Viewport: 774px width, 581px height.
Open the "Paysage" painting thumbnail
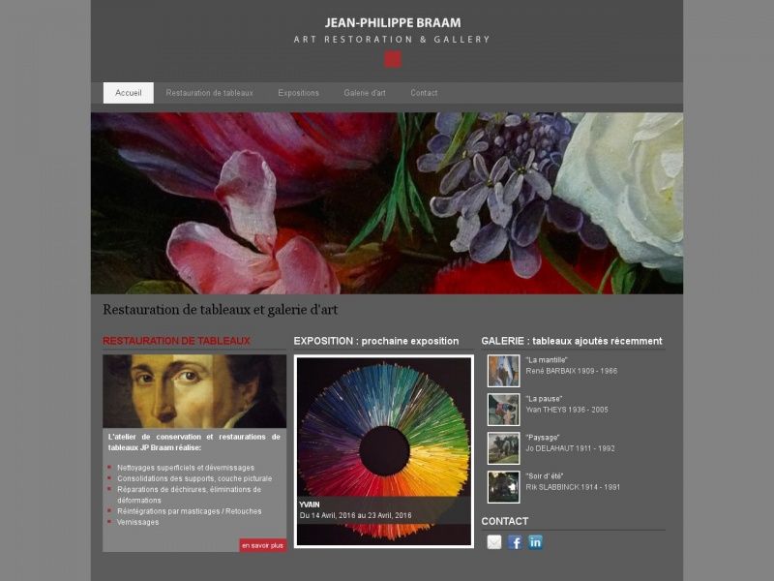[503, 448]
